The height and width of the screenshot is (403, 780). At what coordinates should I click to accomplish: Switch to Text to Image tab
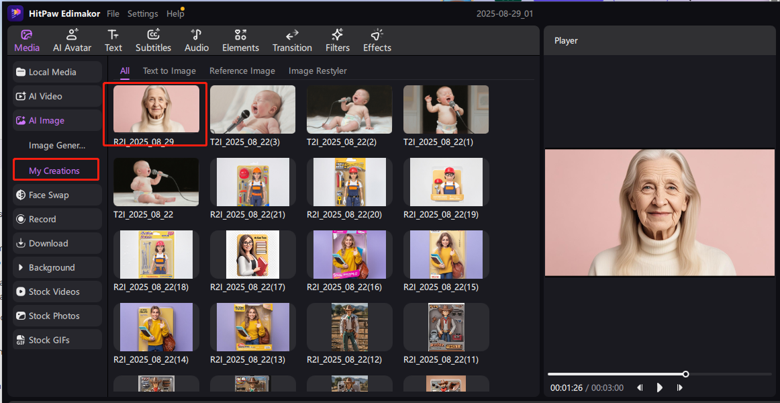click(x=169, y=71)
